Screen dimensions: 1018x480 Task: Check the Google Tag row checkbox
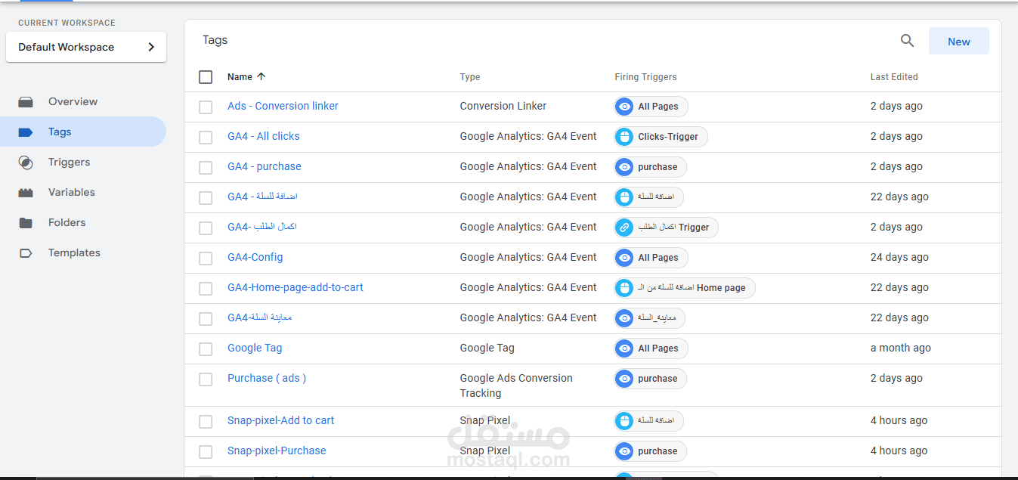tap(206, 349)
